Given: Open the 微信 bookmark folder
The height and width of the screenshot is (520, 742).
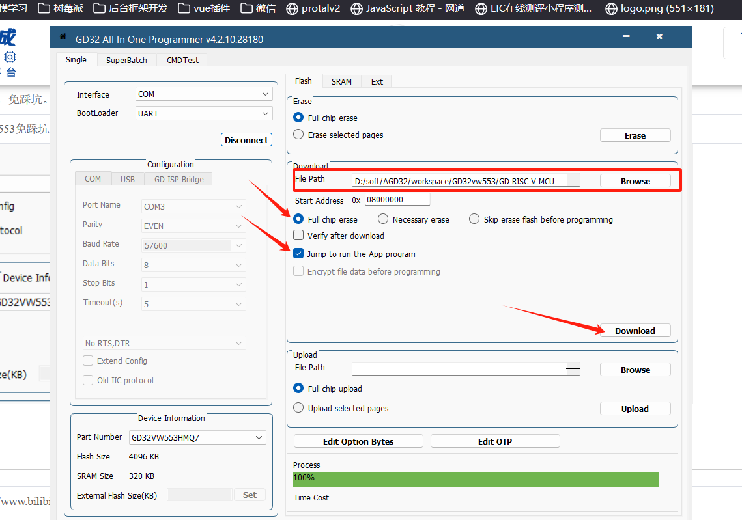Looking at the screenshot, I should 258,8.
